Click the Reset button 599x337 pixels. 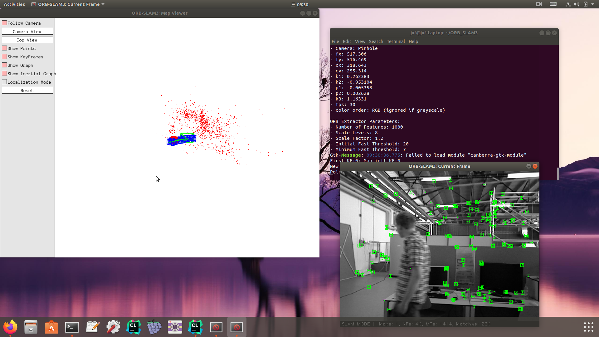[27, 90]
